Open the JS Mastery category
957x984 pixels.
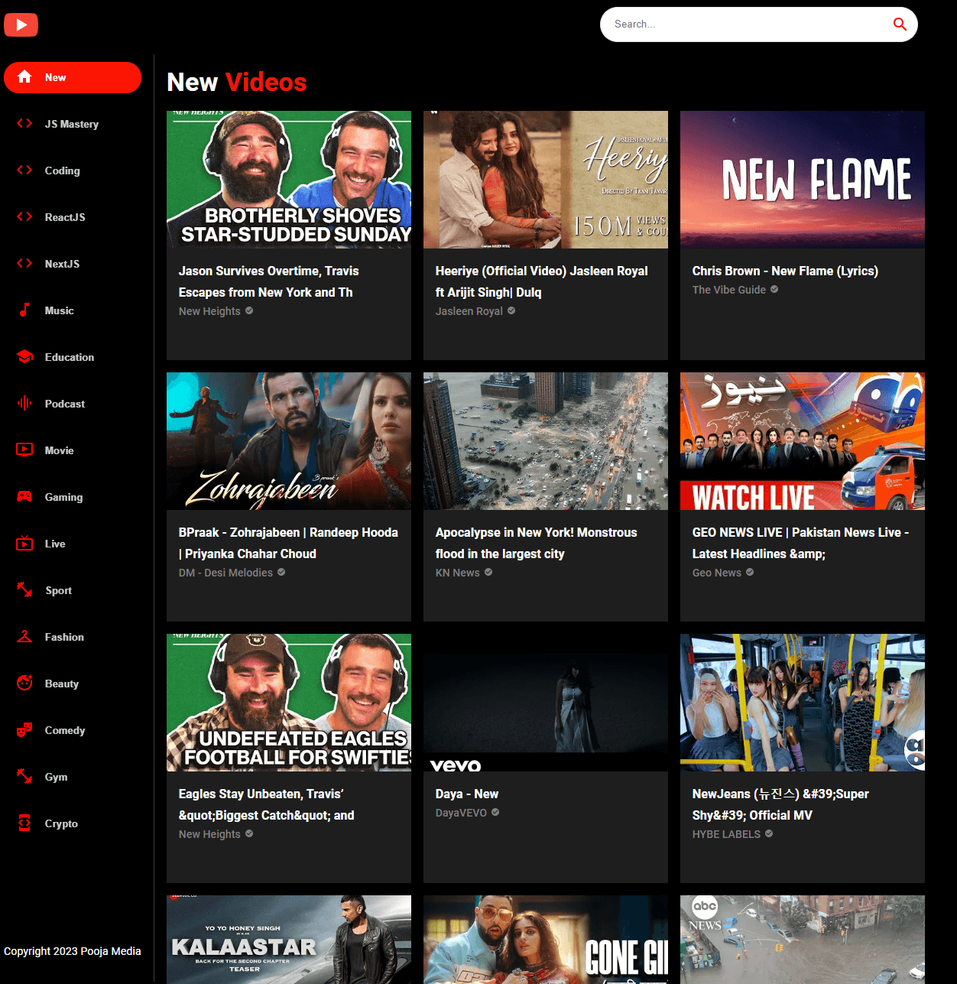click(73, 124)
